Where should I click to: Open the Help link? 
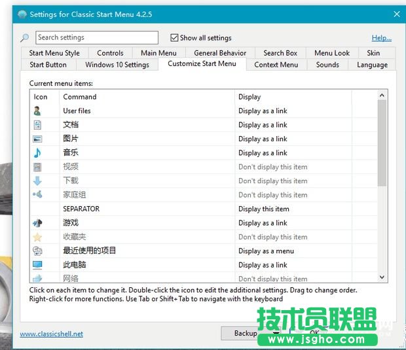pos(382,38)
